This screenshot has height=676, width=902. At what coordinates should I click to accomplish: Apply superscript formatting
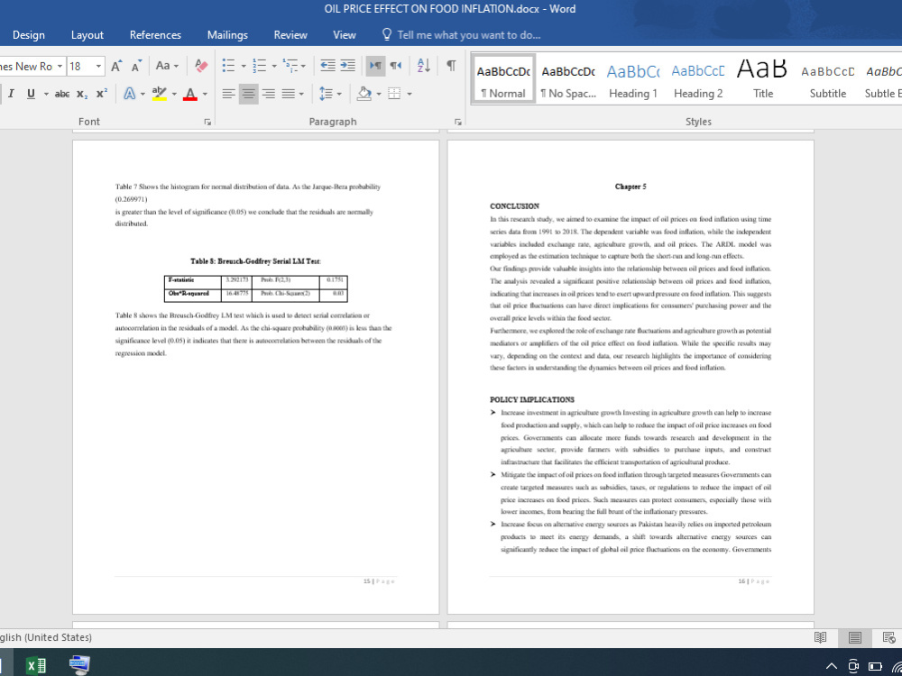click(101, 94)
